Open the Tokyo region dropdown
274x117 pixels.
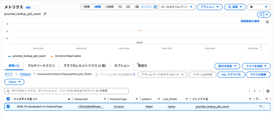[x=14, y=82]
